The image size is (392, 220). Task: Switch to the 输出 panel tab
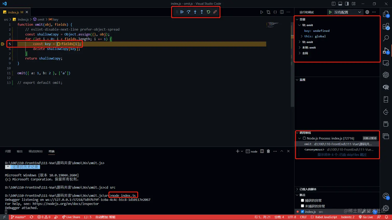pos(20,151)
